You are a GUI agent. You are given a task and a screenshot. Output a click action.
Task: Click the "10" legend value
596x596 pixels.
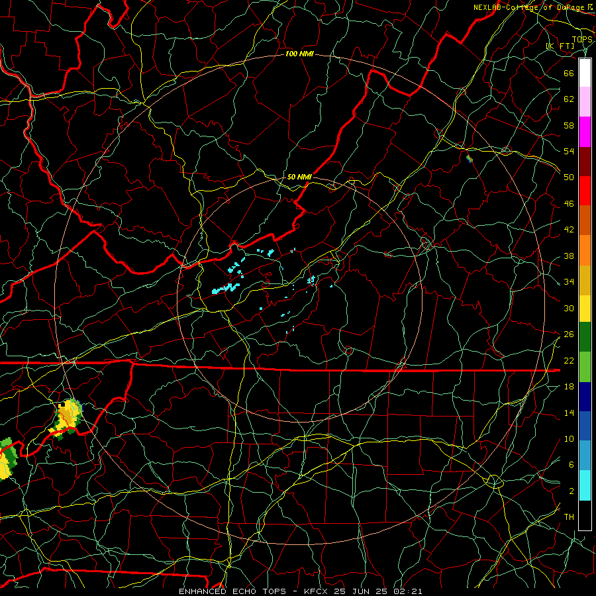coord(569,439)
